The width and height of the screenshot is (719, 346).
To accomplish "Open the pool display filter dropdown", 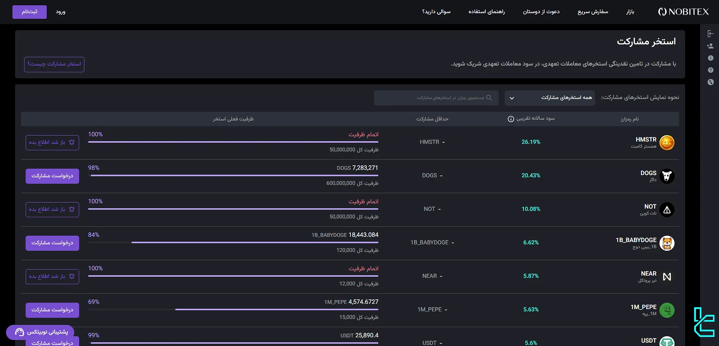I will (549, 98).
